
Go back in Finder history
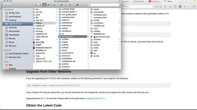pos(6,5)
